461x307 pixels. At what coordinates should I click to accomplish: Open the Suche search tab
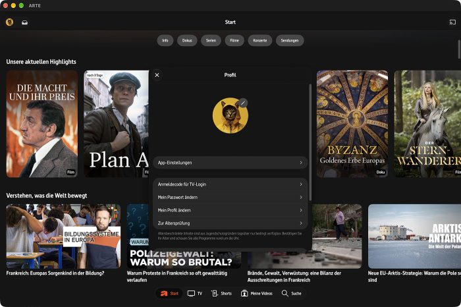(x=291, y=293)
